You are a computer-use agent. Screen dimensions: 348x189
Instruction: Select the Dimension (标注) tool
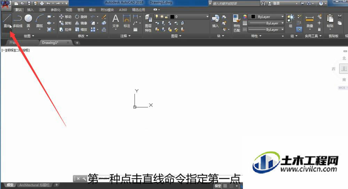(127, 21)
